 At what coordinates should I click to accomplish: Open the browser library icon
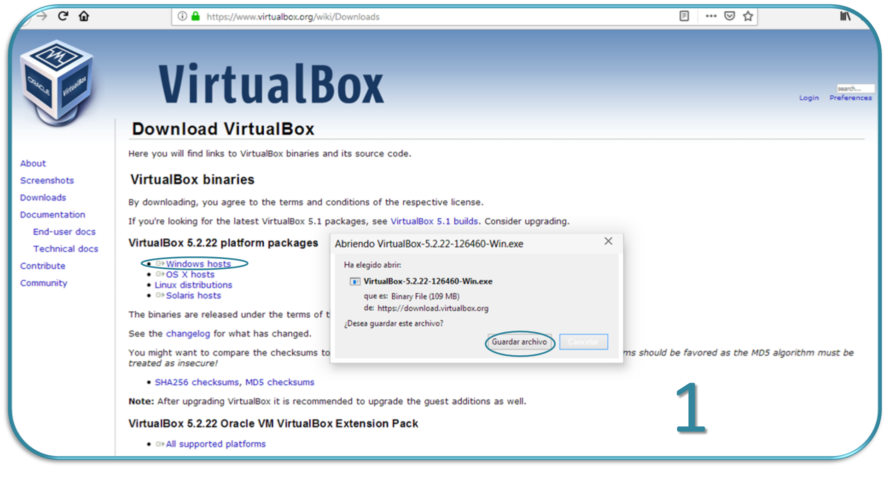[x=845, y=16]
